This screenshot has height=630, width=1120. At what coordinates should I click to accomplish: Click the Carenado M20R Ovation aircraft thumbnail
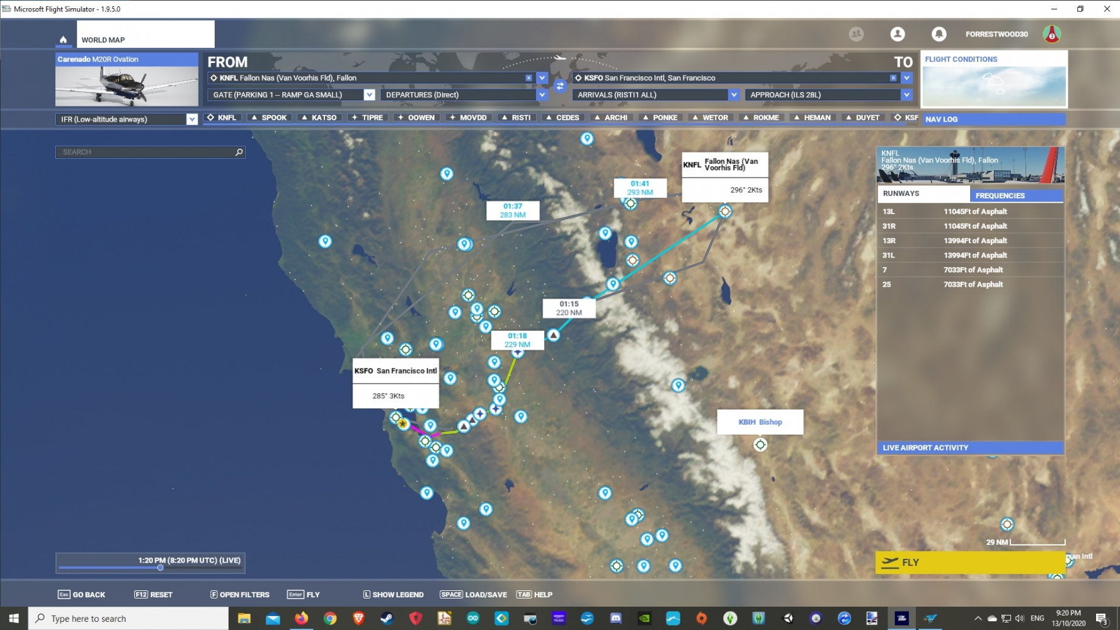tap(127, 80)
